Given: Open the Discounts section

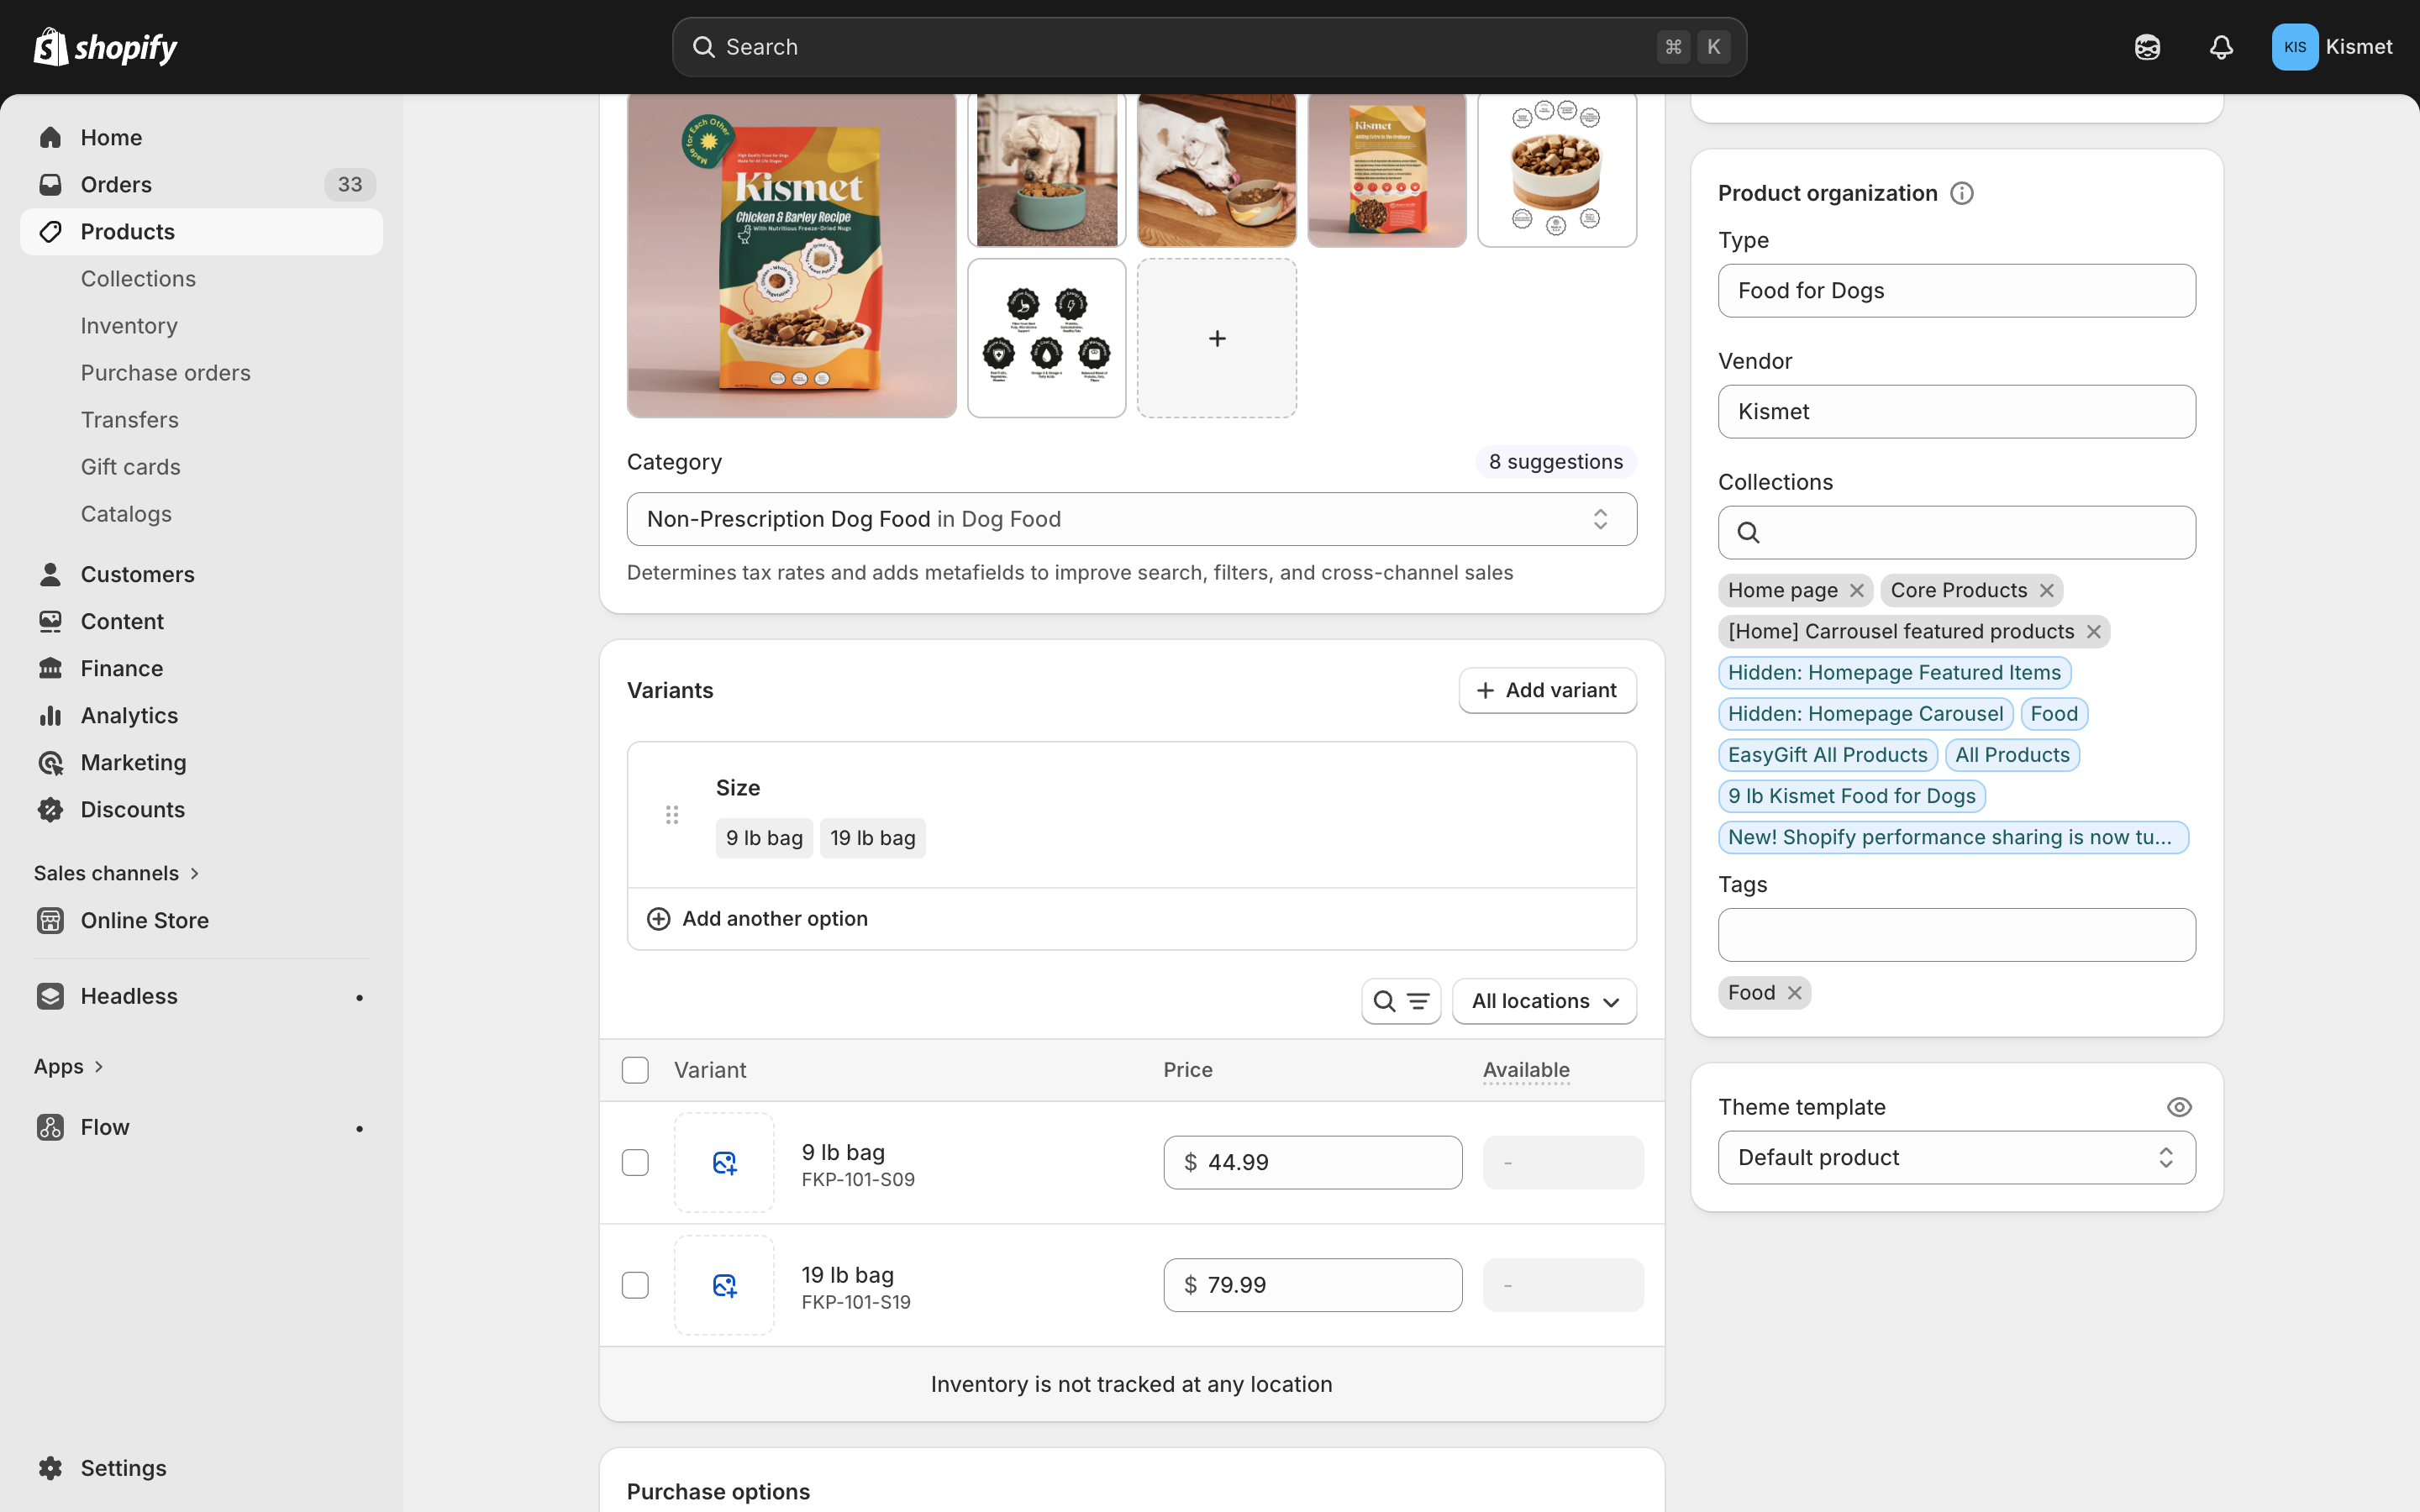Looking at the screenshot, I should pyautogui.click(x=132, y=809).
